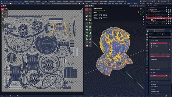Toggle camera view in 3D viewport

(143, 22)
